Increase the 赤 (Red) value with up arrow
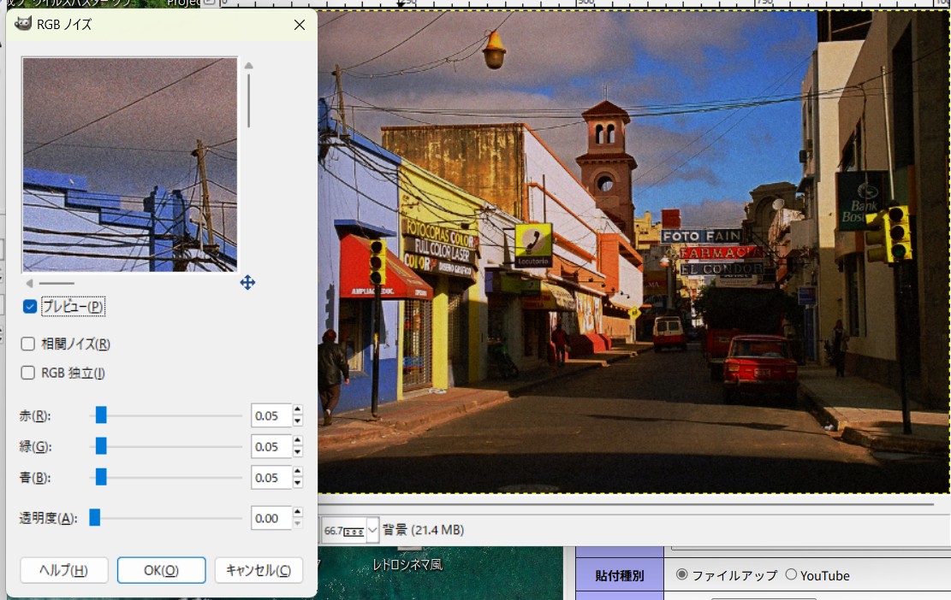 [298, 411]
